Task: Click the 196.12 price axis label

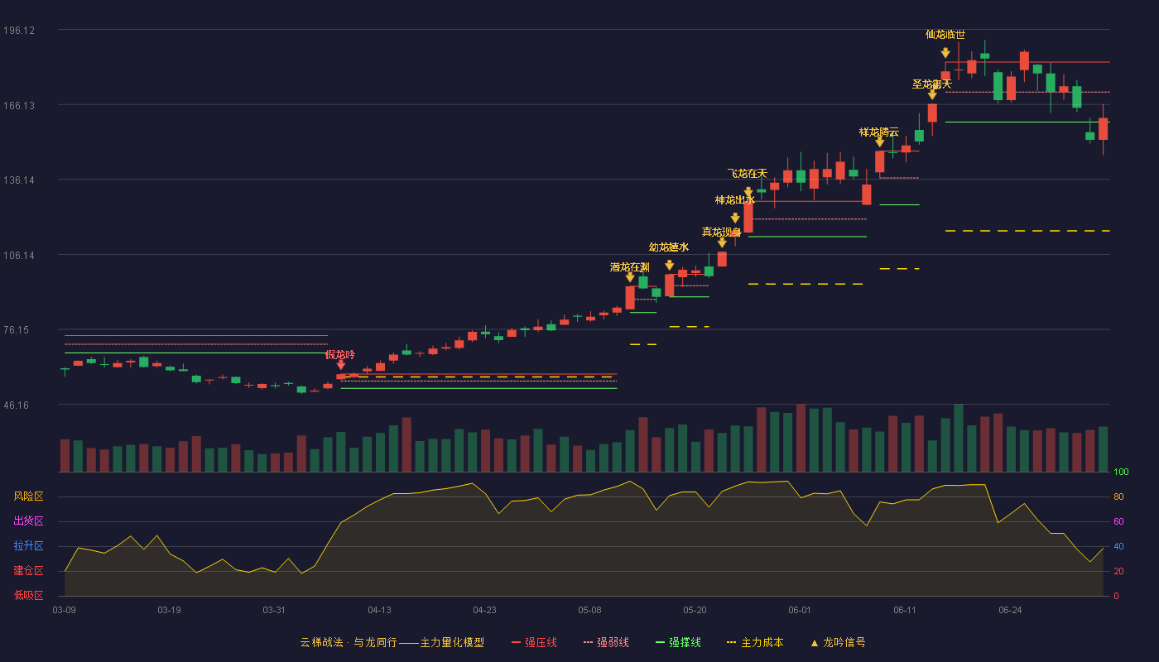Action: point(19,31)
